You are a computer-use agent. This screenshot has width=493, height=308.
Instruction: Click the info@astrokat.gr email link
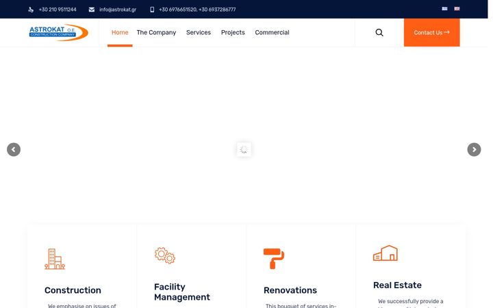(x=118, y=10)
